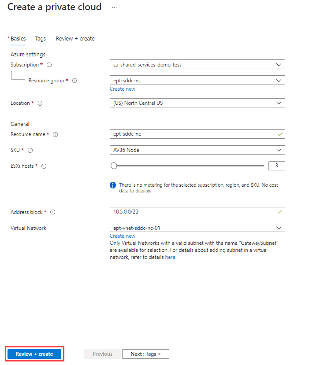Click the info icon beside ESXi hosts
This screenshot has width=313, height=365.
click(44, 166)
